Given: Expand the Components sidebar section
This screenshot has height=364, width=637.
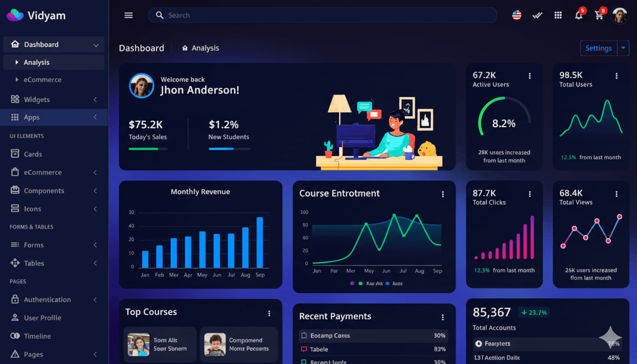Looking at the screenshot, I should [45, 191].
